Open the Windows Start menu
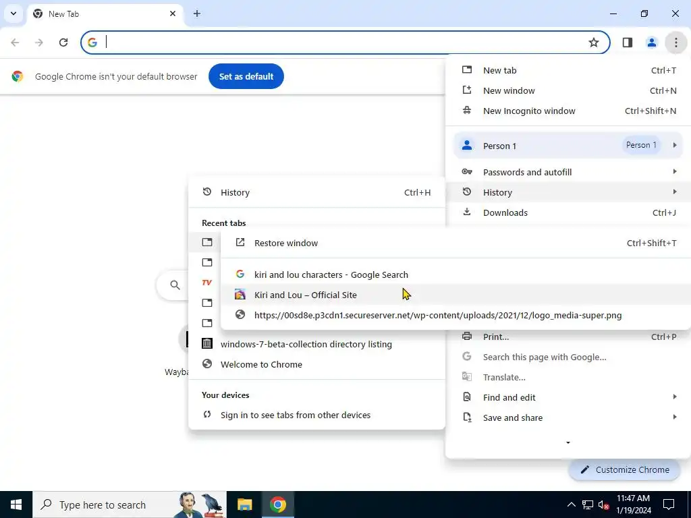Screen dimensions: 691x518 [16, 505]
